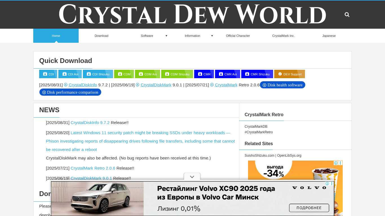
Task: Go to the Home tab
Action: point(56,36)
